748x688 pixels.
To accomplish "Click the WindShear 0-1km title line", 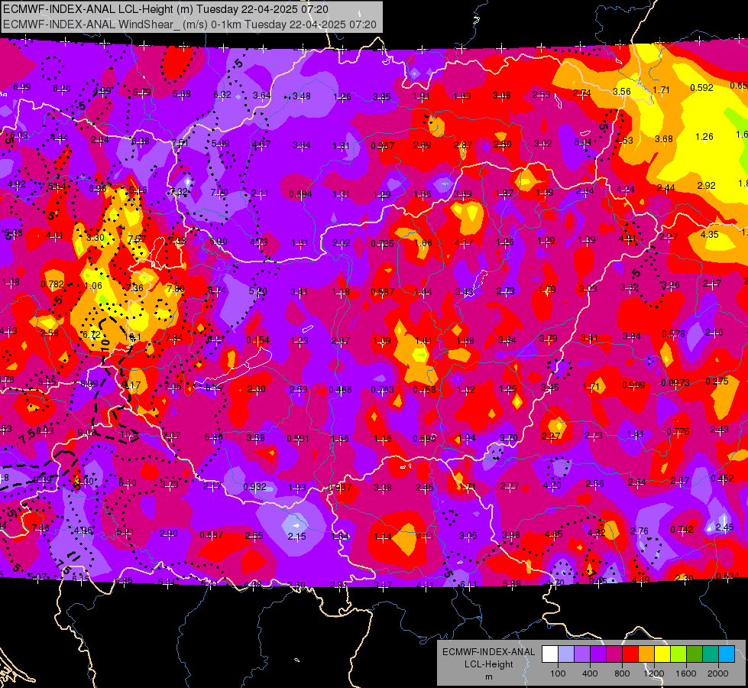I will click(189, 24).
